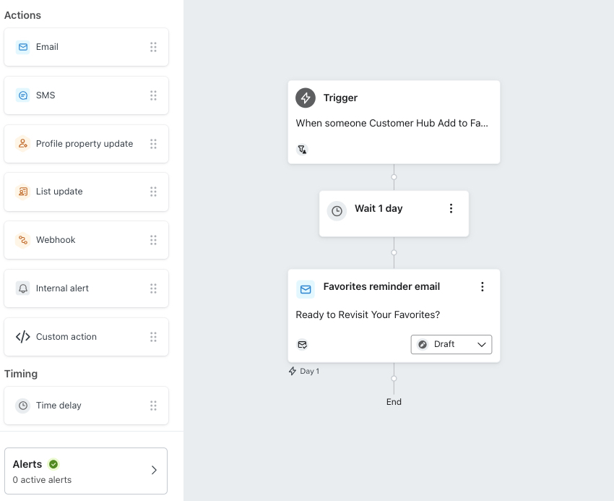Open Favorites reminder email three-dot menu
This screenshot has height=501, width=614.
point(483,287)
